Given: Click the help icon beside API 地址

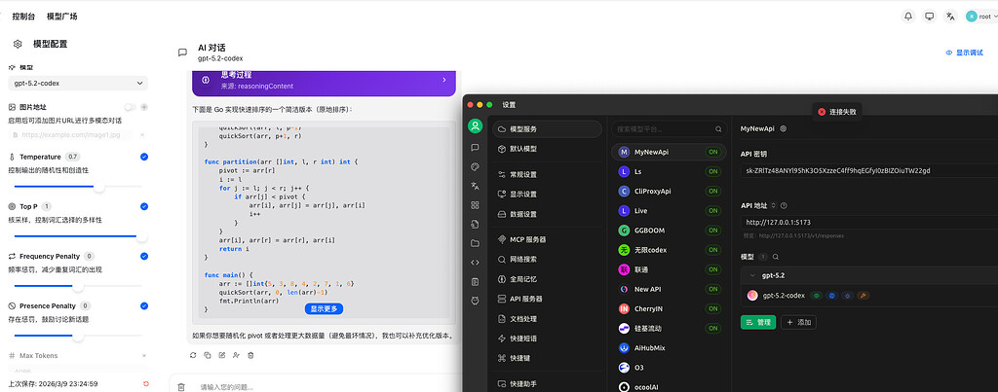Looking at the screenshot, I should click(784, 205).
